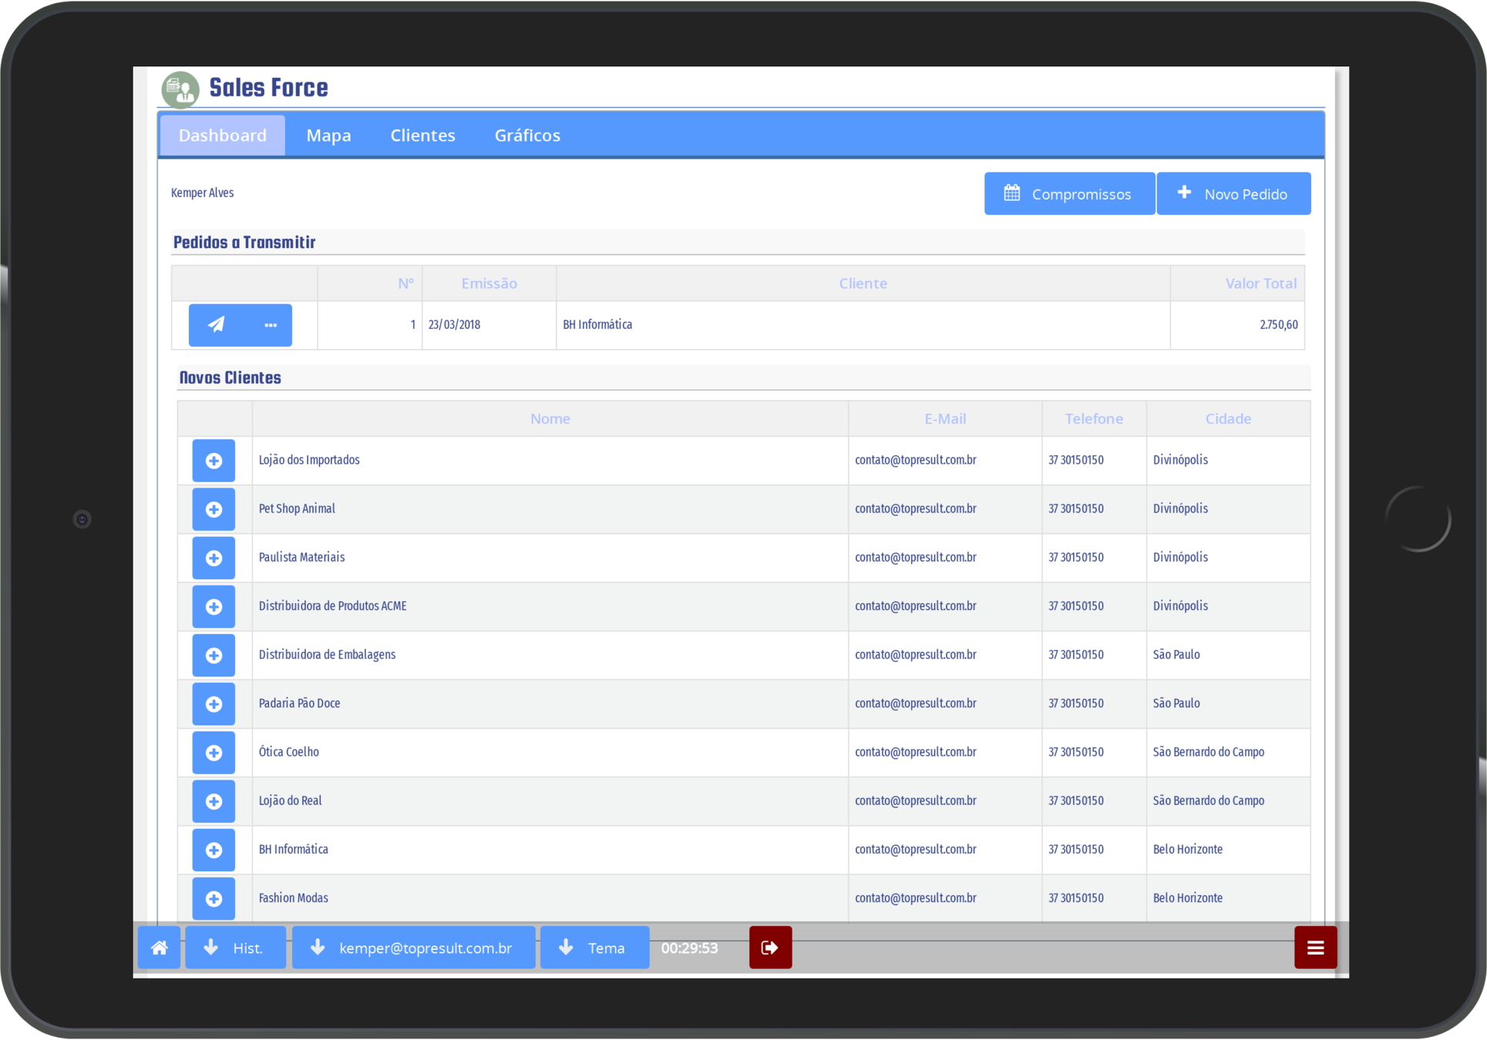This screenshot has width=1487, height=1040.
Task: Click plus icon beside Fashion Modas
Action: [214, 898]
